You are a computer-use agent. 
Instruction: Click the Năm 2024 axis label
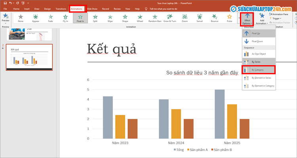click(176, 143)
